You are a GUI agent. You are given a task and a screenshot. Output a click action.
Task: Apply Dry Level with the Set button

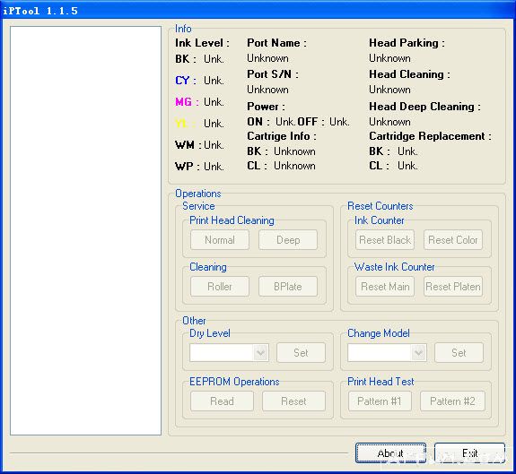click(x=301, y=353)
